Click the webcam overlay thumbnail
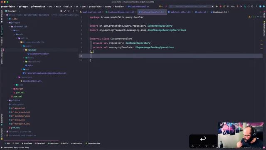Screen dimensions: 266x150 241,135
